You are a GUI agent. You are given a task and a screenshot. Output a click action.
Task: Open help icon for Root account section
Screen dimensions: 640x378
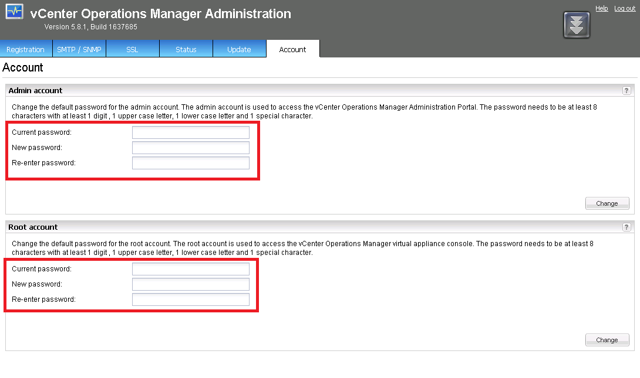(626, 227)
